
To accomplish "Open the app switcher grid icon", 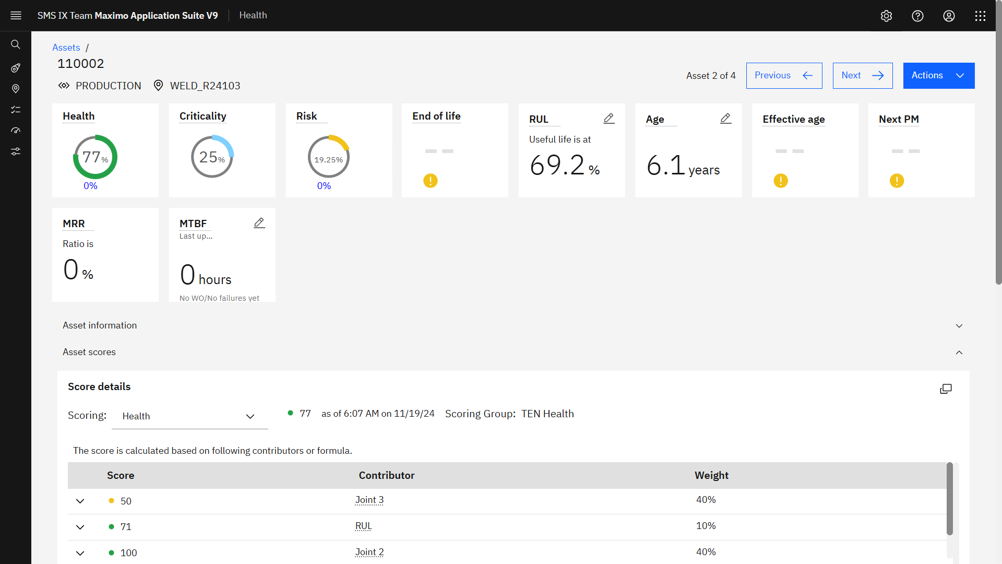I will [x=980, y=16].
